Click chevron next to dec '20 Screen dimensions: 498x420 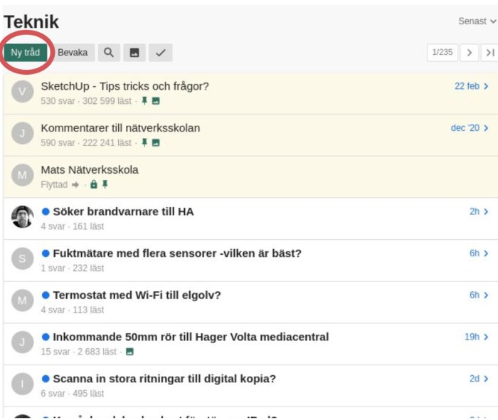[x=486, y=128]
